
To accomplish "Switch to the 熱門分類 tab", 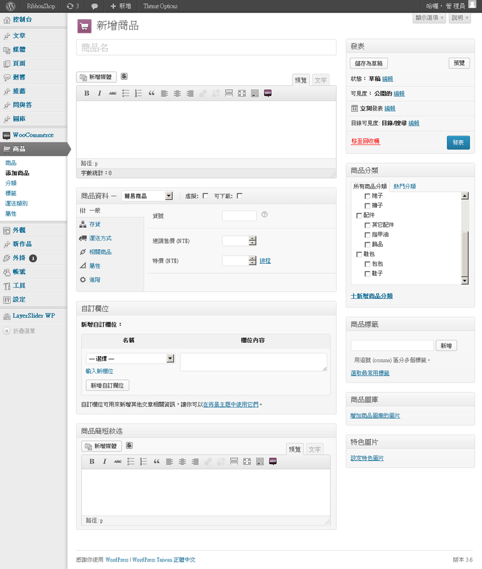I will click(404, 187).
